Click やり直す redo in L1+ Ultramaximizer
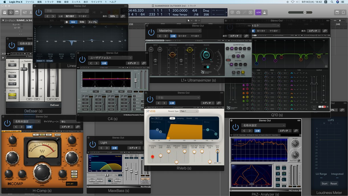This screenshot has height=196, width=348. (195, 36)
